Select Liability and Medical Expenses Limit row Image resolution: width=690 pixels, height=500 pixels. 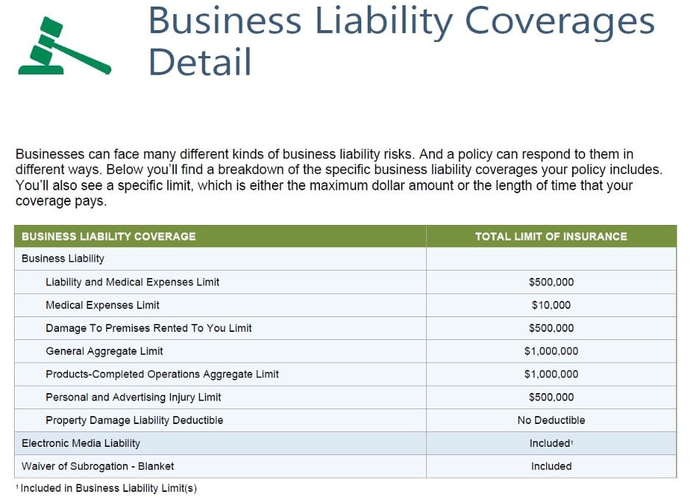tap(132, 282)
